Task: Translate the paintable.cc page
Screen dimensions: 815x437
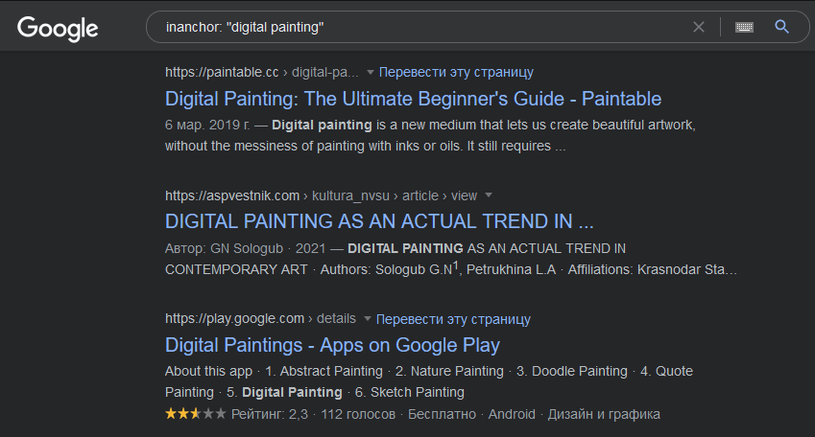Action: pos(456,72)
